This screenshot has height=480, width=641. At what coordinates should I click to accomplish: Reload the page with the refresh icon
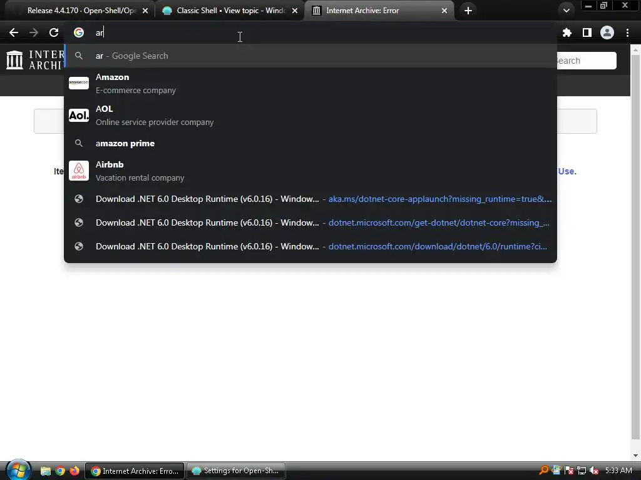coord(54,32)
